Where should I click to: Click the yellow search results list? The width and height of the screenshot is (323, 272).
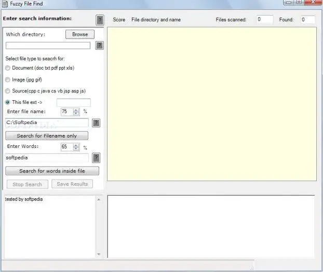pos(212,104)
